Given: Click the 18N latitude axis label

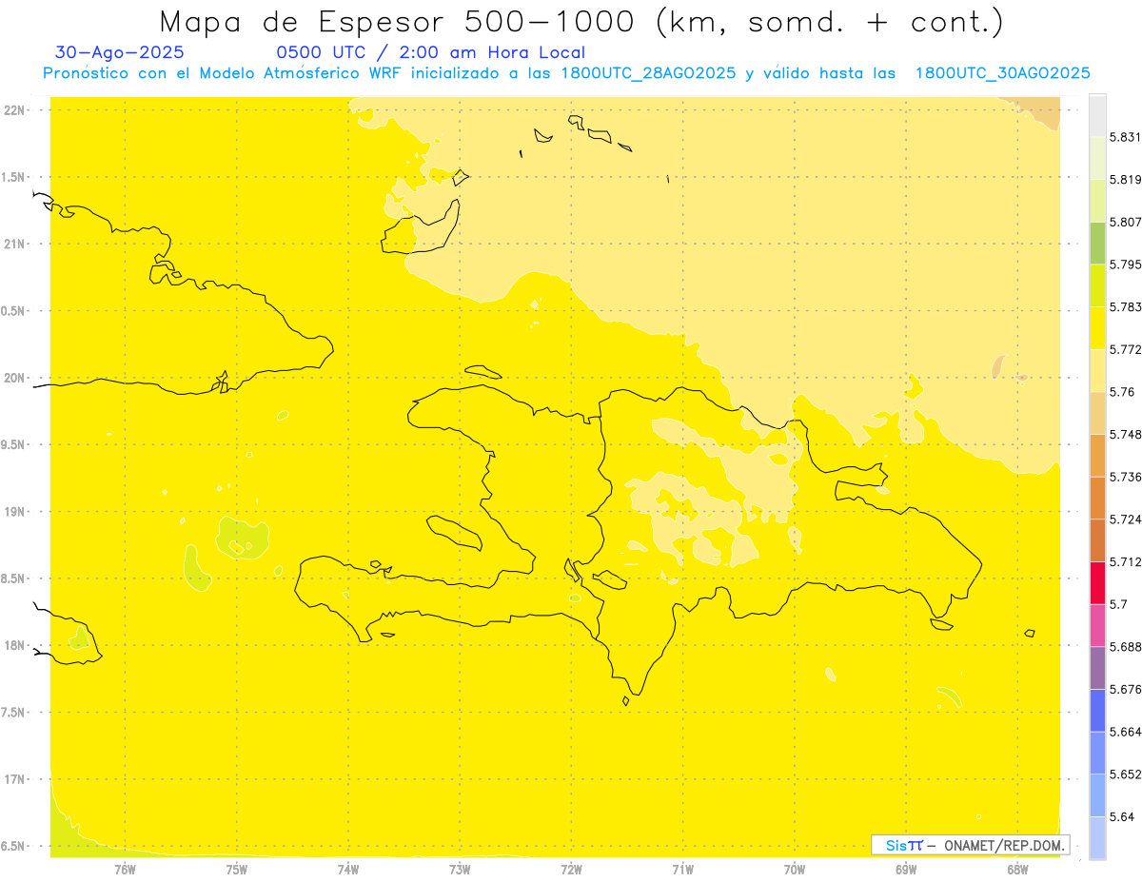Looking at the screenshot, I should click(15, 645).
